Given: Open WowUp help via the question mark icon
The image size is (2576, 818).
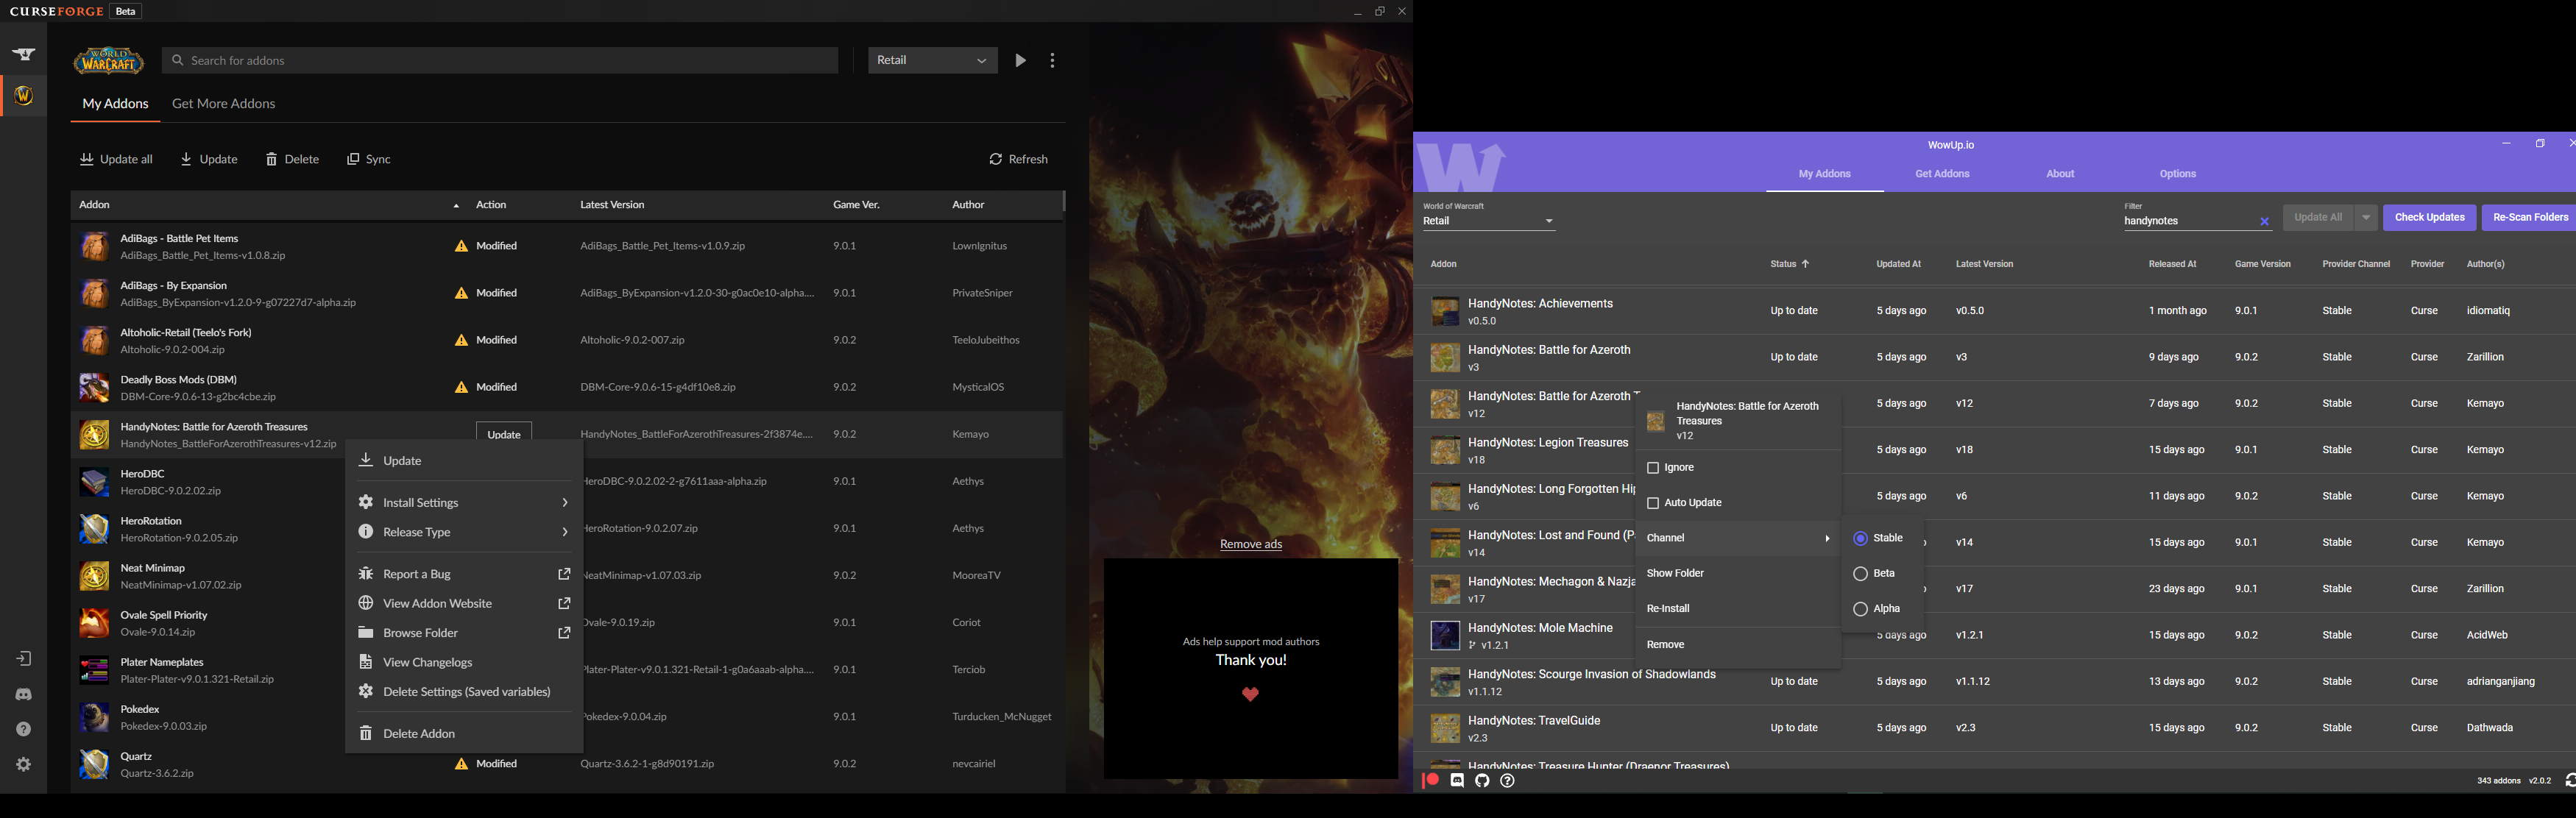Looking at the screenshot, I should (1507, 780).
